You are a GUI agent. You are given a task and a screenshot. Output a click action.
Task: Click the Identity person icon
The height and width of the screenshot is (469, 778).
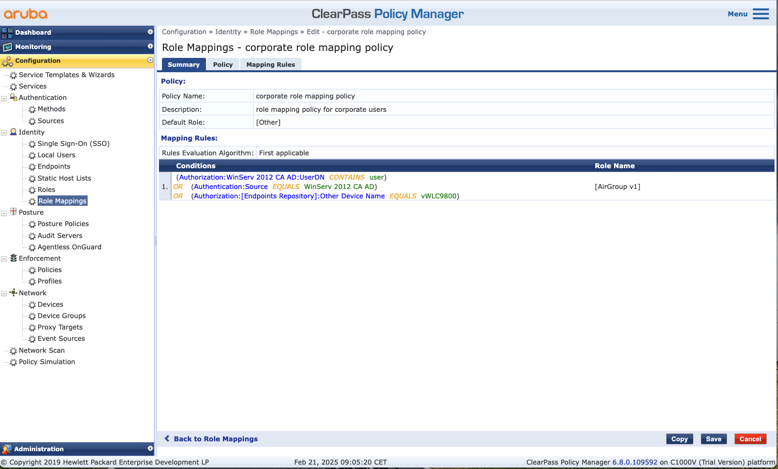point(13,132)
